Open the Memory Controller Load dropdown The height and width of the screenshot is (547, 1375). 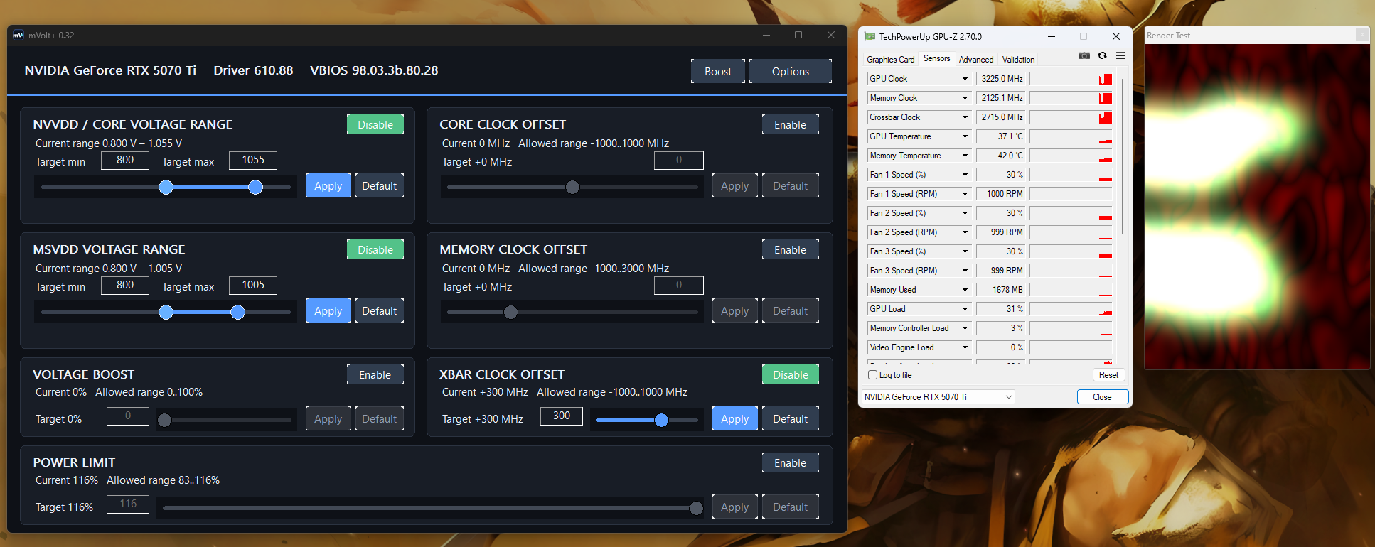965,328
